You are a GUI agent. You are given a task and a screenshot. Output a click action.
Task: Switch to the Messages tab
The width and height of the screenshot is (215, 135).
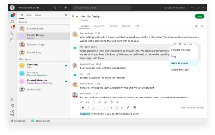[85, 26]
